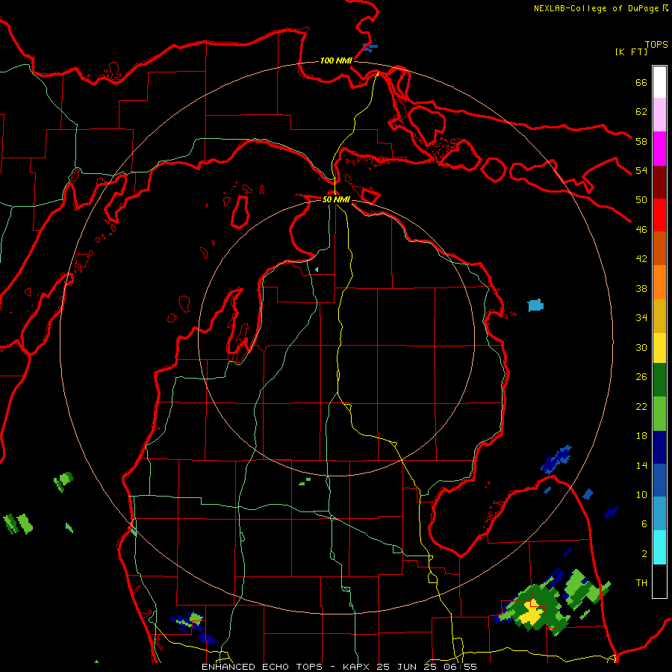Click the navy blue echo band near the Lake Huron thumb
672x672 pixels.
(556, 459)
